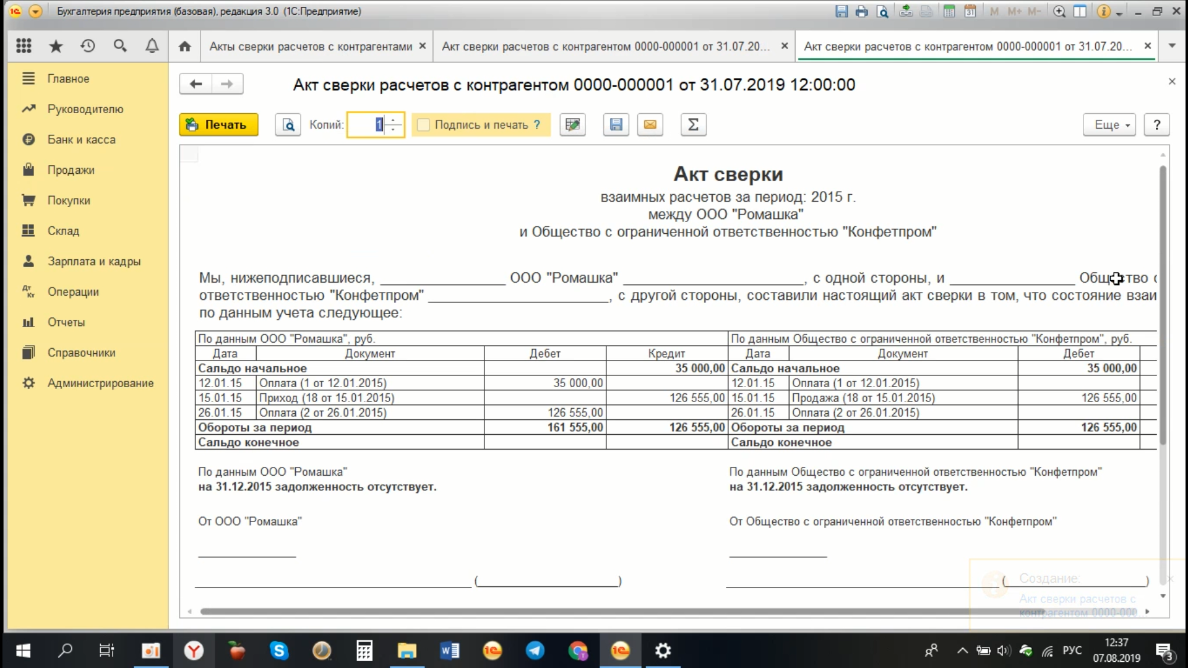Image resolution: width=1188 pixels, height=668 pixels.
Task: Click title bar print icon
Action: (x=862, y=11)
